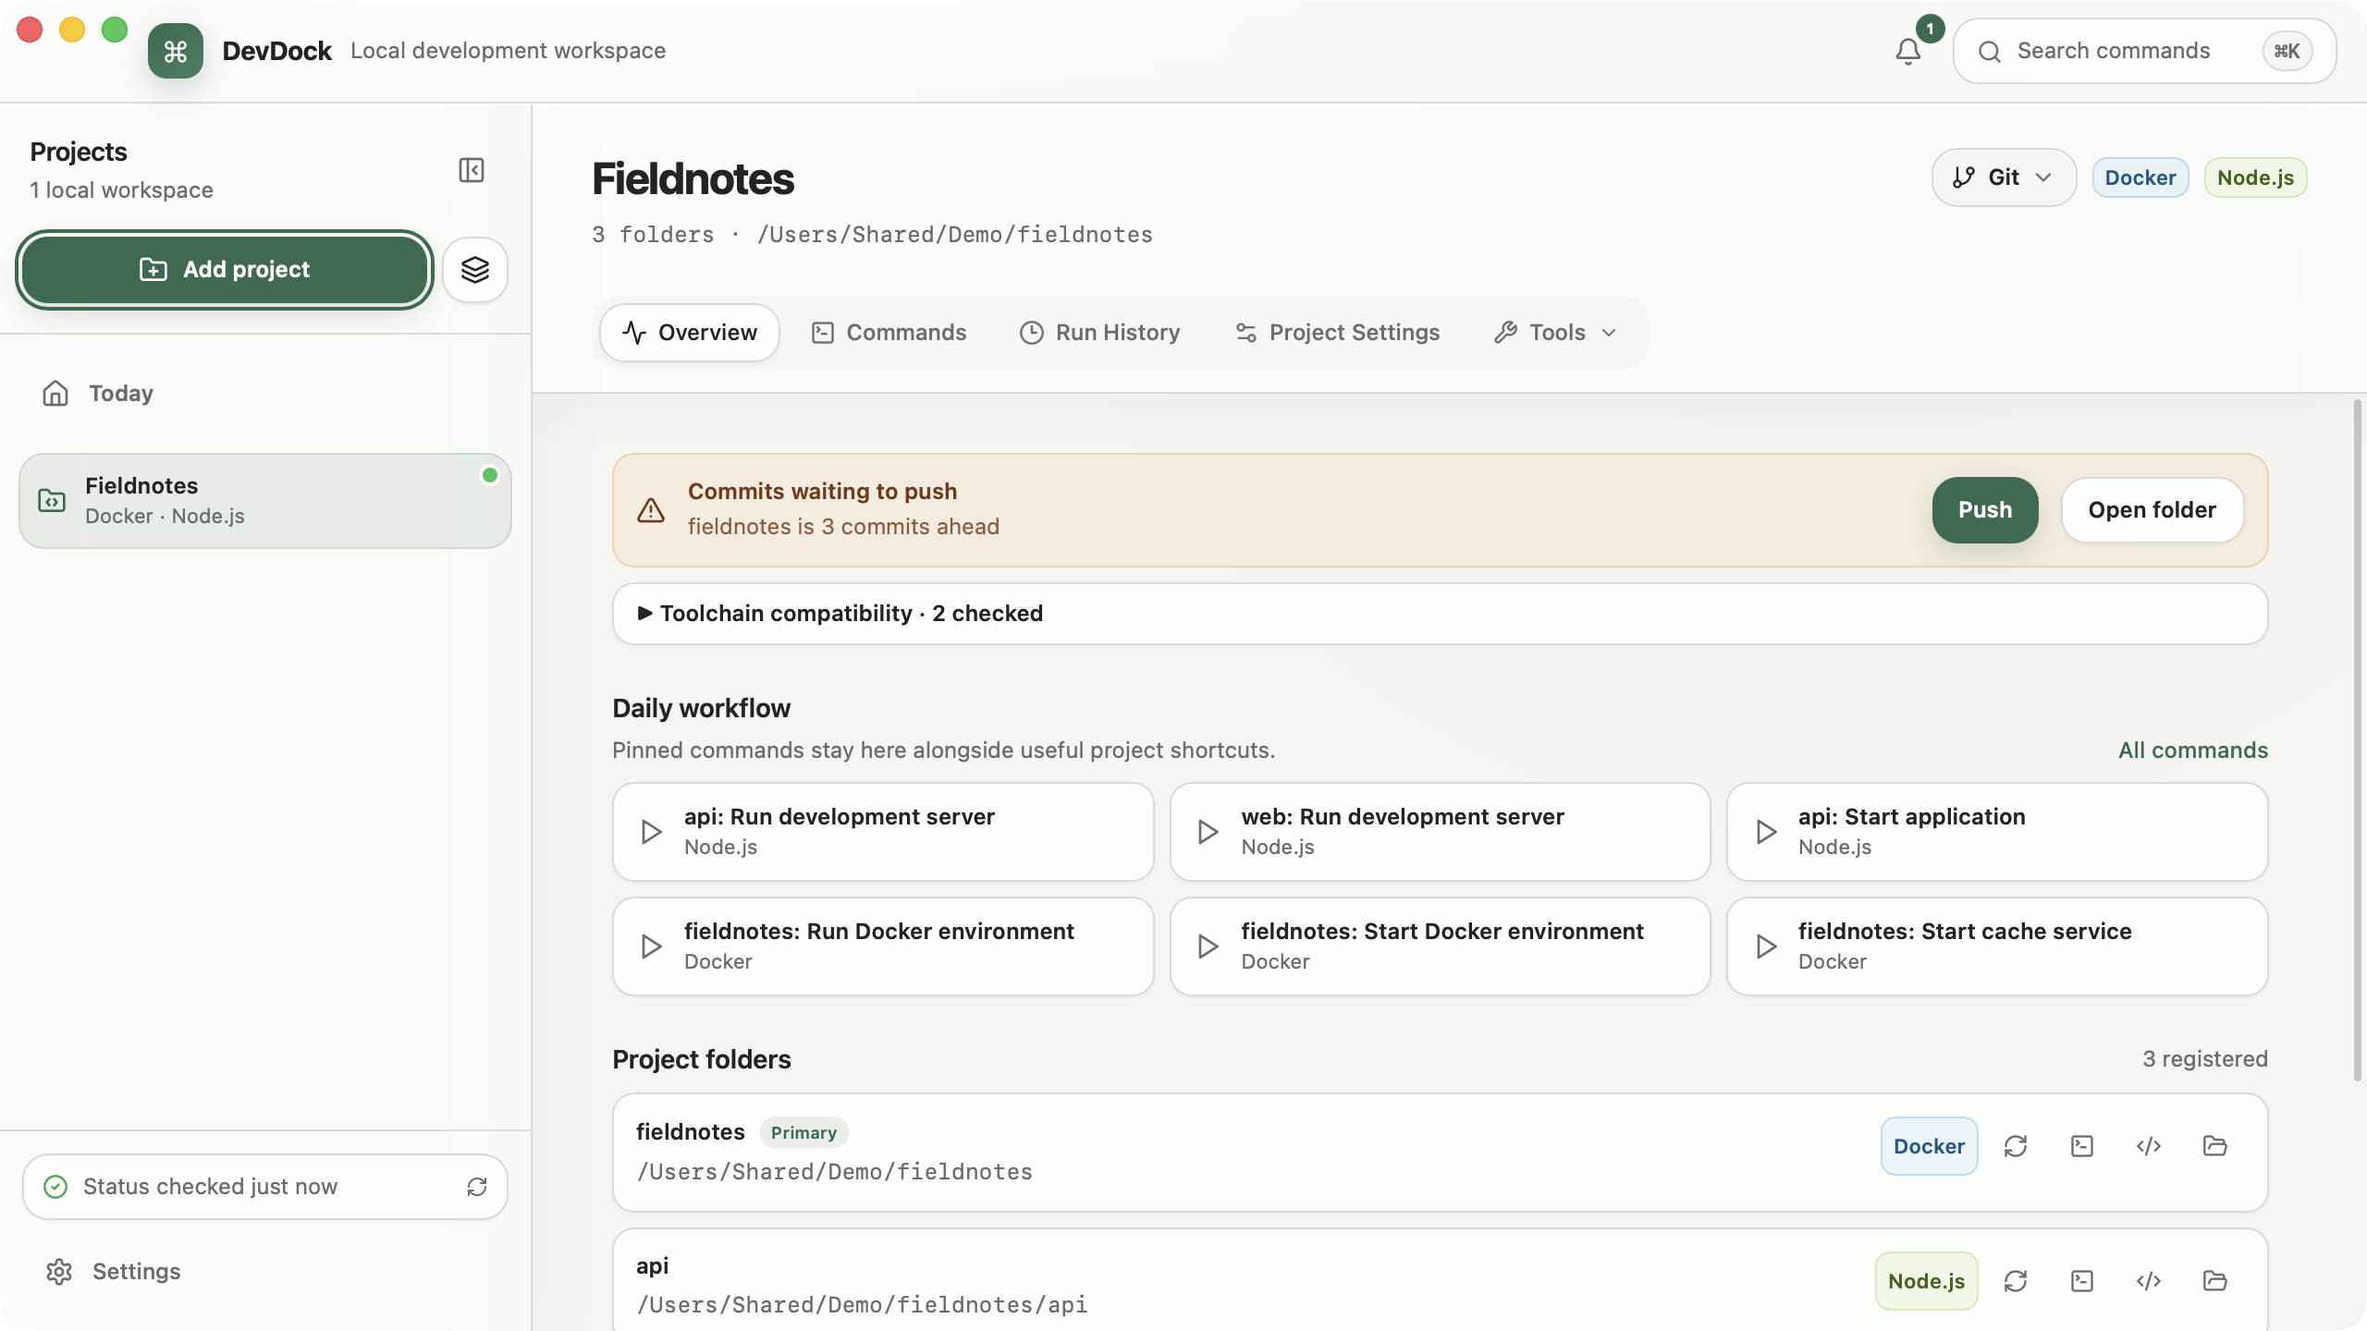Open the Project Settings tab
2367x1331 pixels.
(x=1338, y=333)
